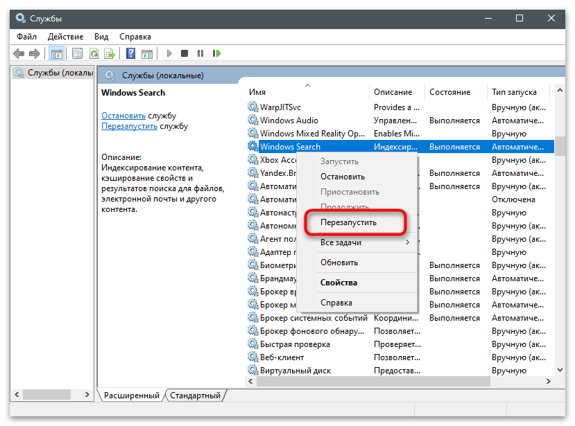The image size is (575, 426).
Task: Open the "Действие" menu in the menu bar
Action: pos(66,36)
